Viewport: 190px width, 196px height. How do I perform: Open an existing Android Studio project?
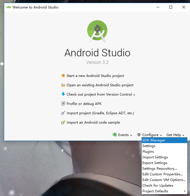tap(100, 85)
